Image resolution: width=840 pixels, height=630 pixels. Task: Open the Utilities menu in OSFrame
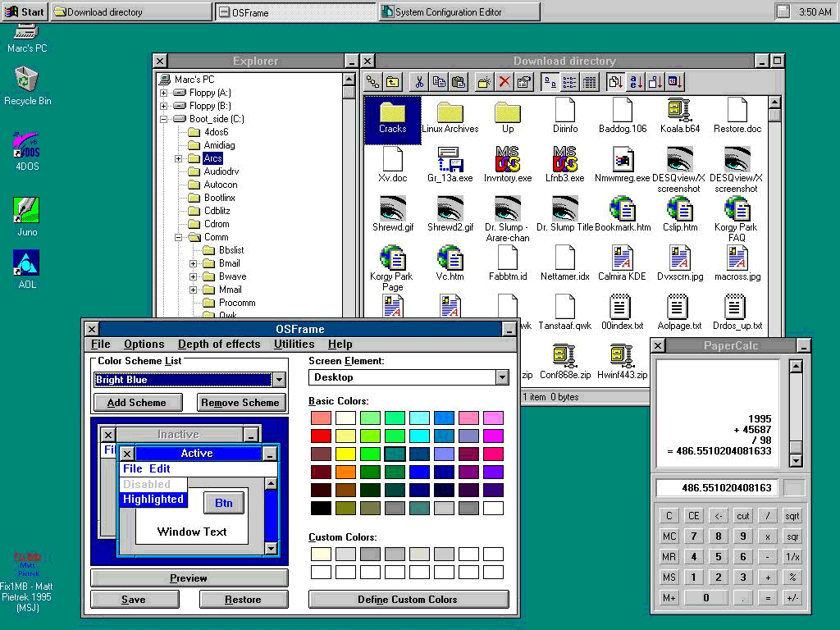tap(294, 344)
